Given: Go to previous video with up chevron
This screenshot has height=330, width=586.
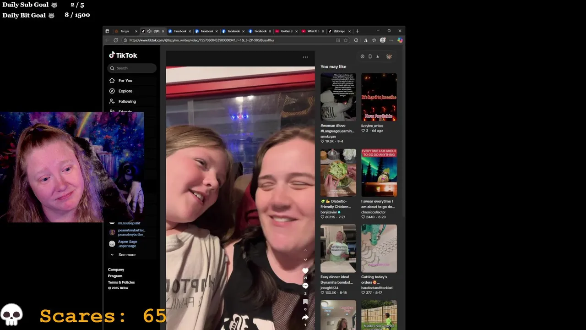Looking at the screenshot, I should point(305,250).
